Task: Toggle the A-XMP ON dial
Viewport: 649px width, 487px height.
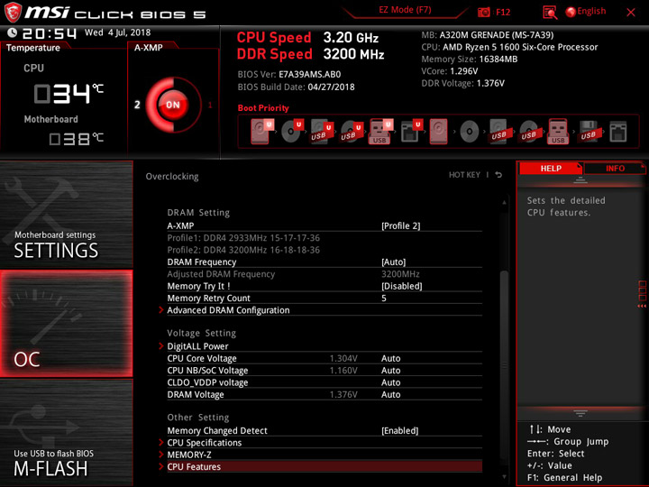Action: [173, 105]
